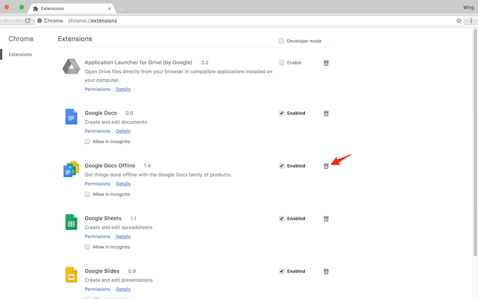Open Google Slides Details link

pyautogui.click(x=123, y=289)
